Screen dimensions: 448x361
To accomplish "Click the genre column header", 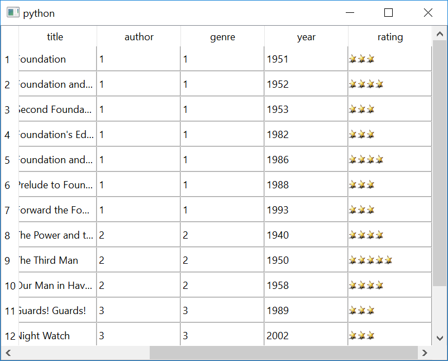I will pos(222,37).
